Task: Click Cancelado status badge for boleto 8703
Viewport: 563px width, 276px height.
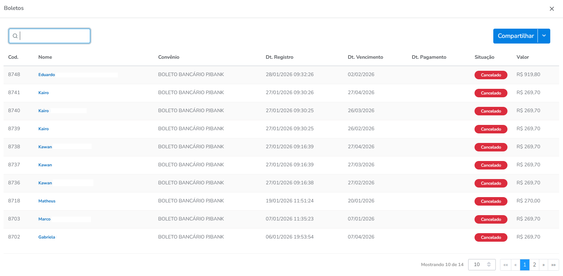Action: pyautogui.click(x=490, y=219)
